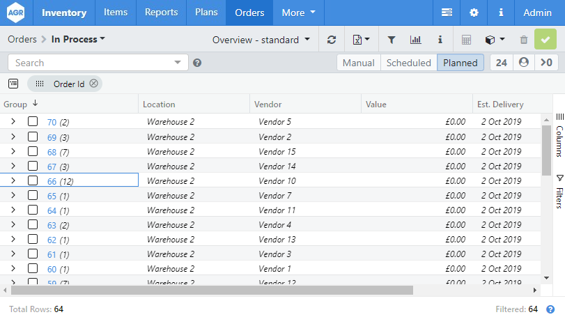Click the help icon beside Search
Screen dimensions: 565x317
[197, 63]
